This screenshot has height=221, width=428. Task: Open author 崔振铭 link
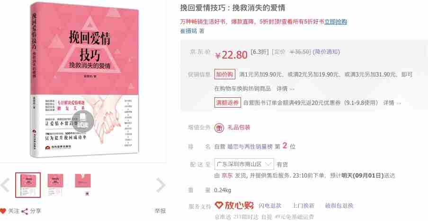(x=188, y=31)
